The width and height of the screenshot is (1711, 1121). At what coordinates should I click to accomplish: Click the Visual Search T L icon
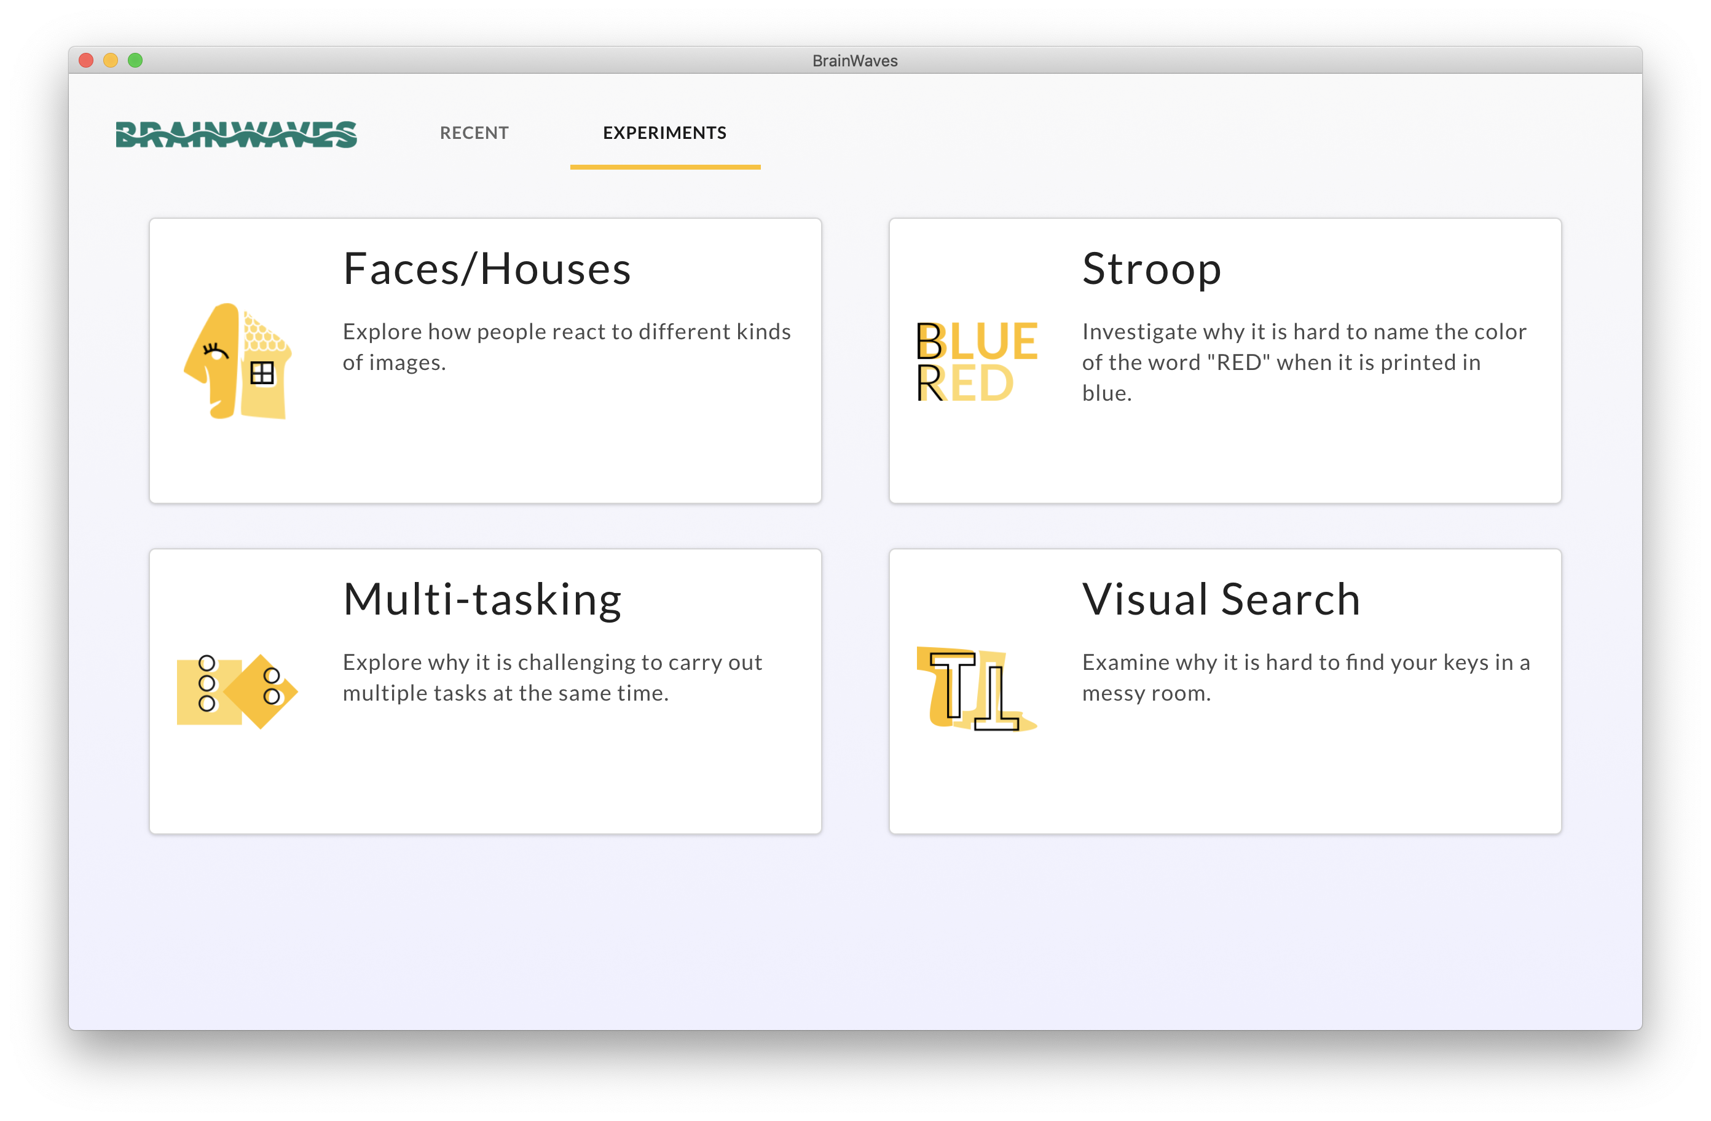(x=977, y=690)
